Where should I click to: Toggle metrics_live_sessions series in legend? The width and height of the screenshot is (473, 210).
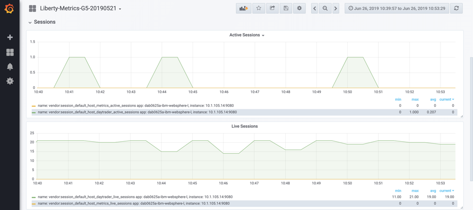[134, 204]
